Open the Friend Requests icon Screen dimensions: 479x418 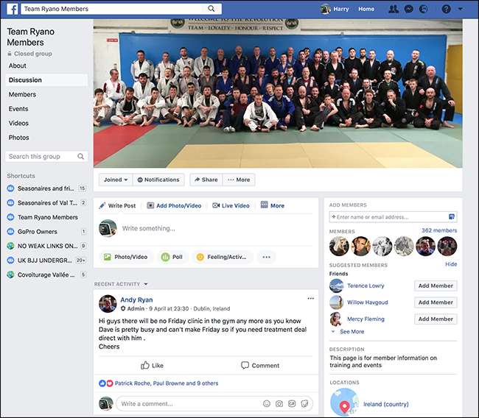click(x=394, y=9)
